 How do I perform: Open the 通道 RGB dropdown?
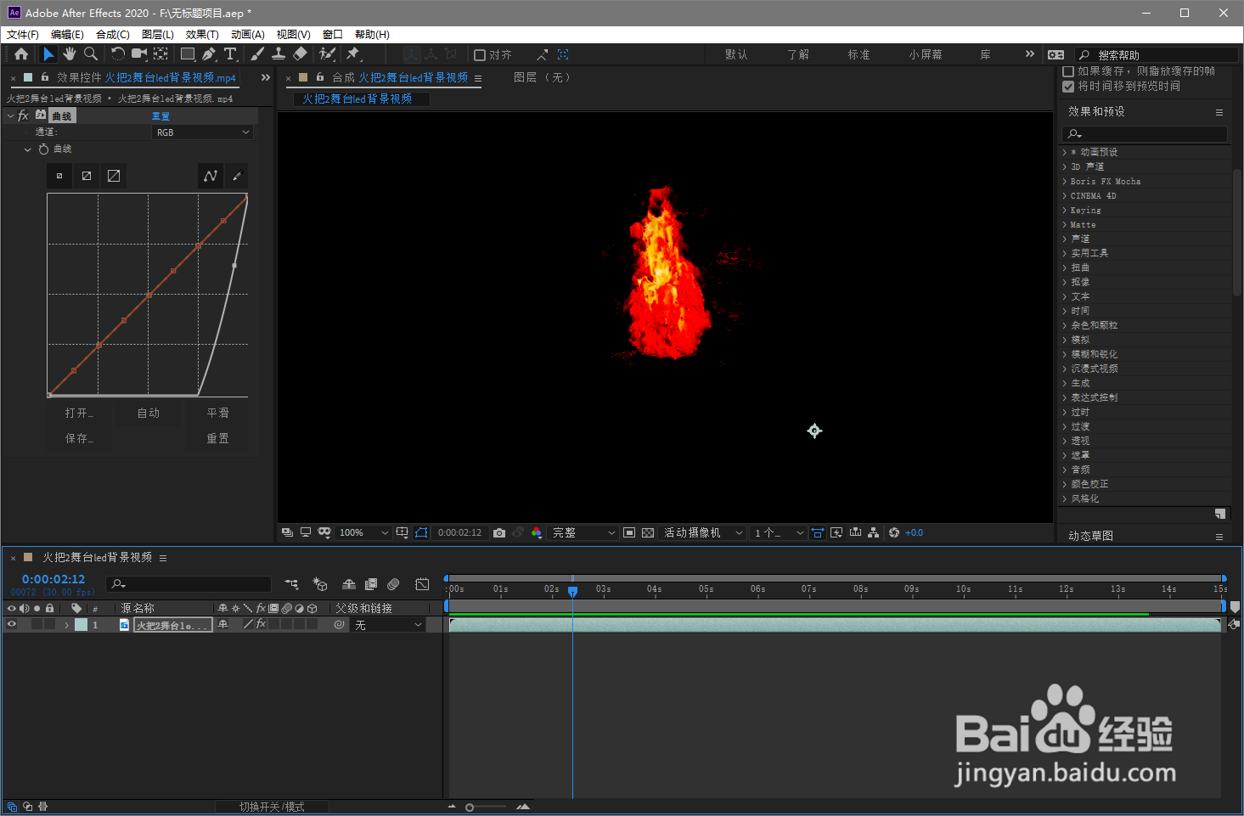tap(202, 132)
